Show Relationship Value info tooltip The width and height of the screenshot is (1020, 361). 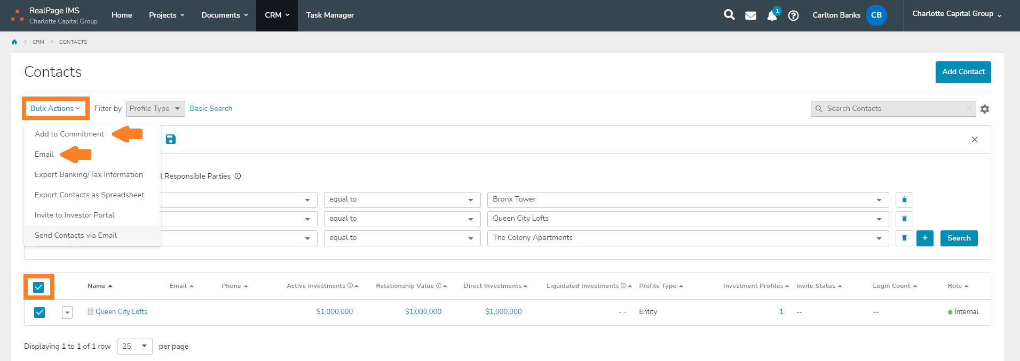pyautogui.click(x=439, y=286)
